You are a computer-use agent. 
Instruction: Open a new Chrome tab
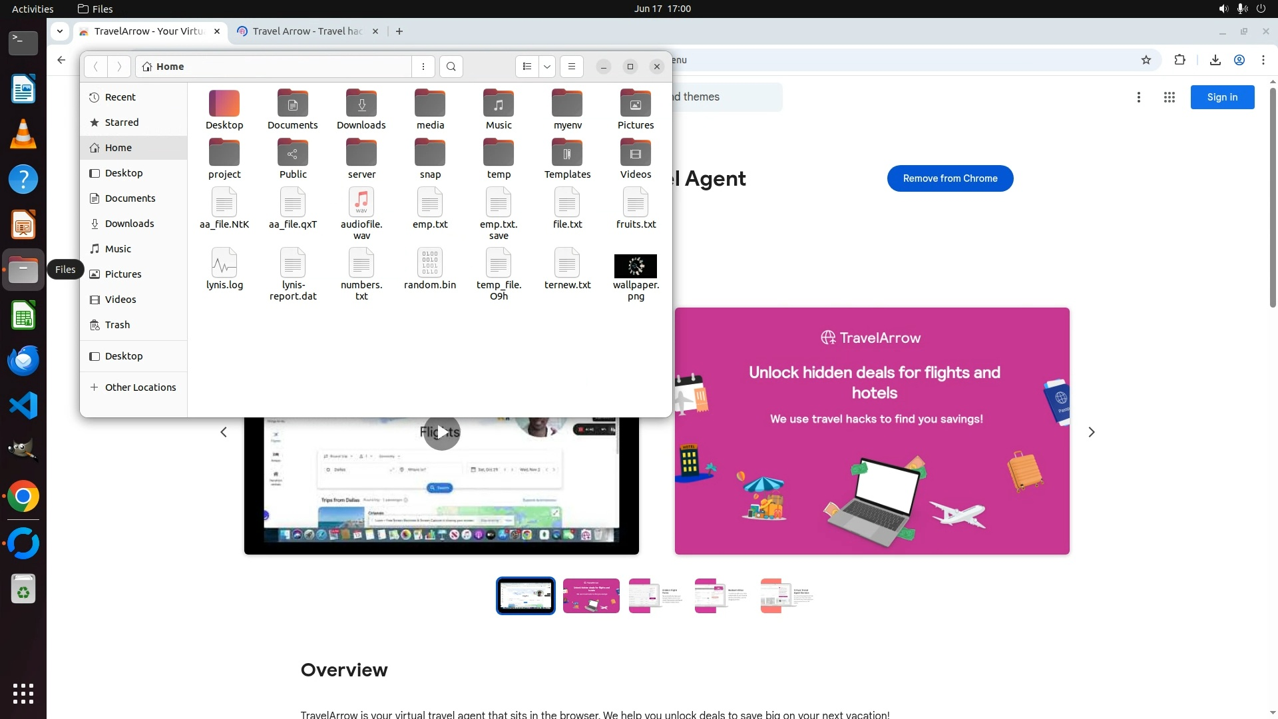point(399,31)
